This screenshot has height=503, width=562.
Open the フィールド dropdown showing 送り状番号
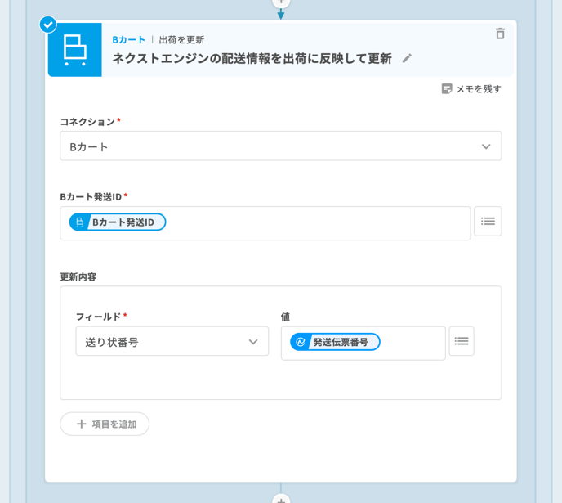[163, 342]
